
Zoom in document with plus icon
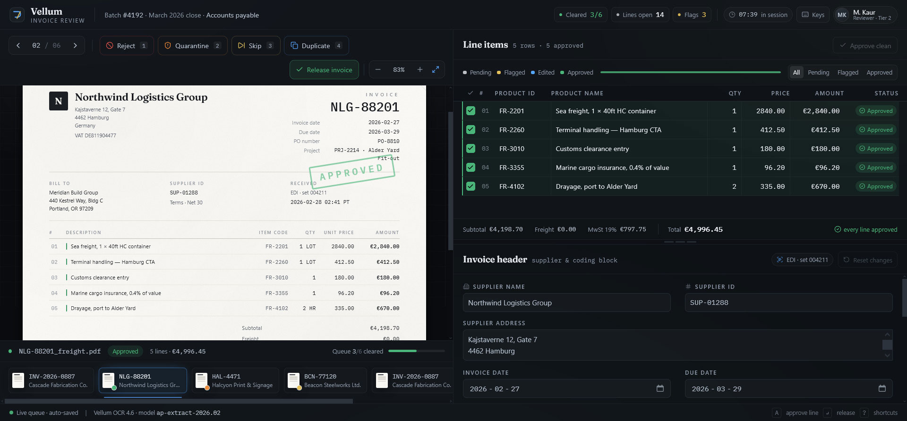pyautogui.click(x=420, y=70)
